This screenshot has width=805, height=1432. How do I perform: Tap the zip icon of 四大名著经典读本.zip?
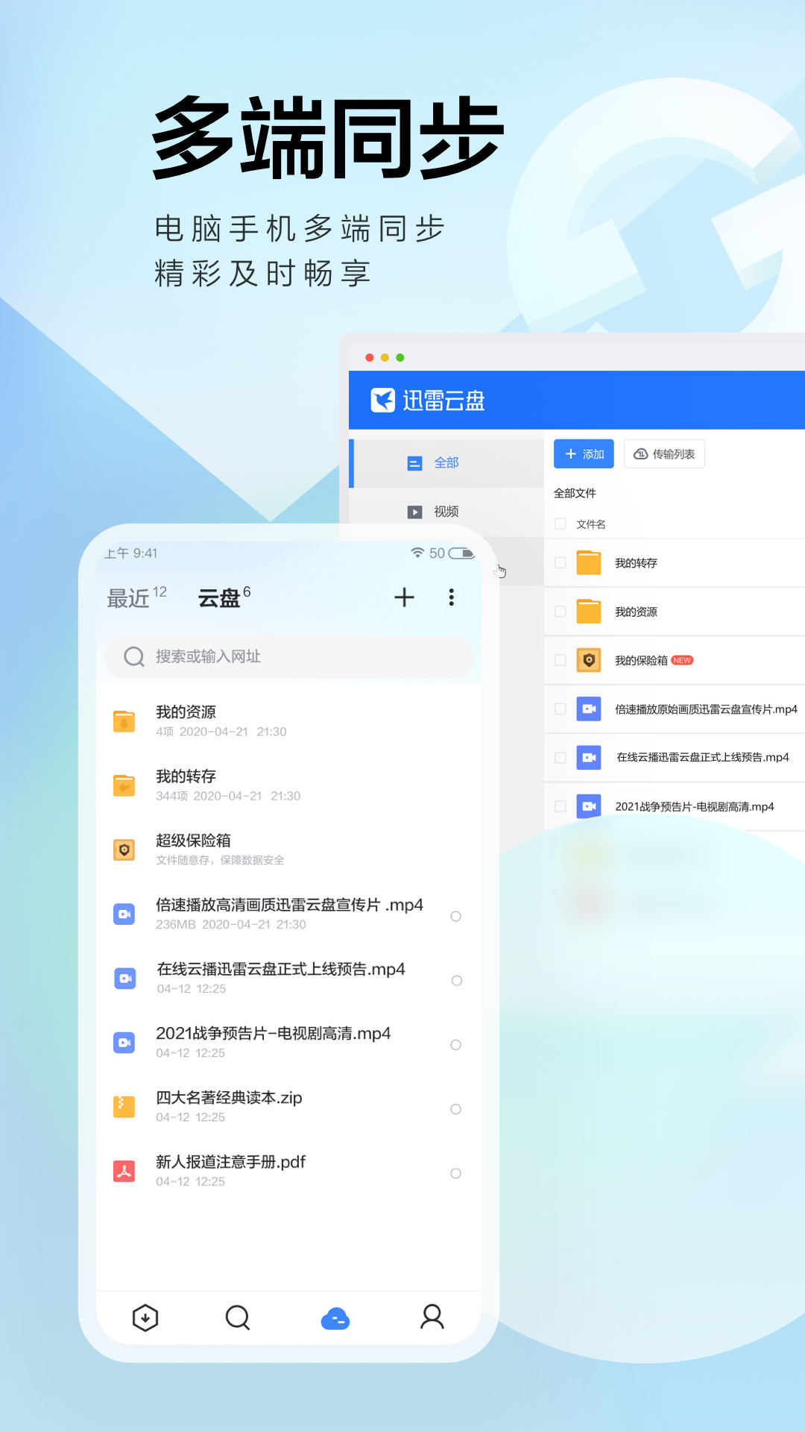pyautogui.click(x=124, y=1106)
